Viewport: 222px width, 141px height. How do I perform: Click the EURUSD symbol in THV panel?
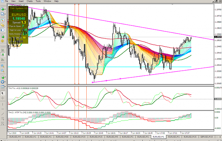click(x=19, y=14)
